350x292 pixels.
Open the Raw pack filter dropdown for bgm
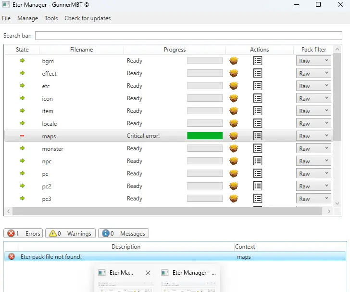[x=313, y=61]
